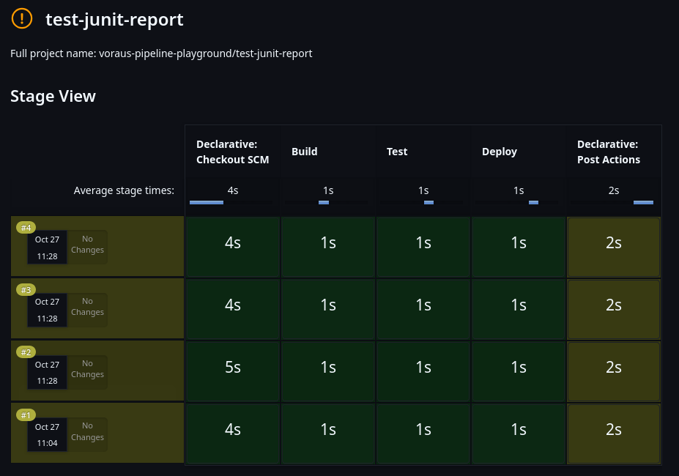679x476 pixels.
Task: Click the test-junit-report project title
Action: pyautogui.click(x=114, y=20)
